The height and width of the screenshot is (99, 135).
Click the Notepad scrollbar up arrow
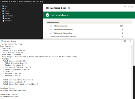point(132,46)
